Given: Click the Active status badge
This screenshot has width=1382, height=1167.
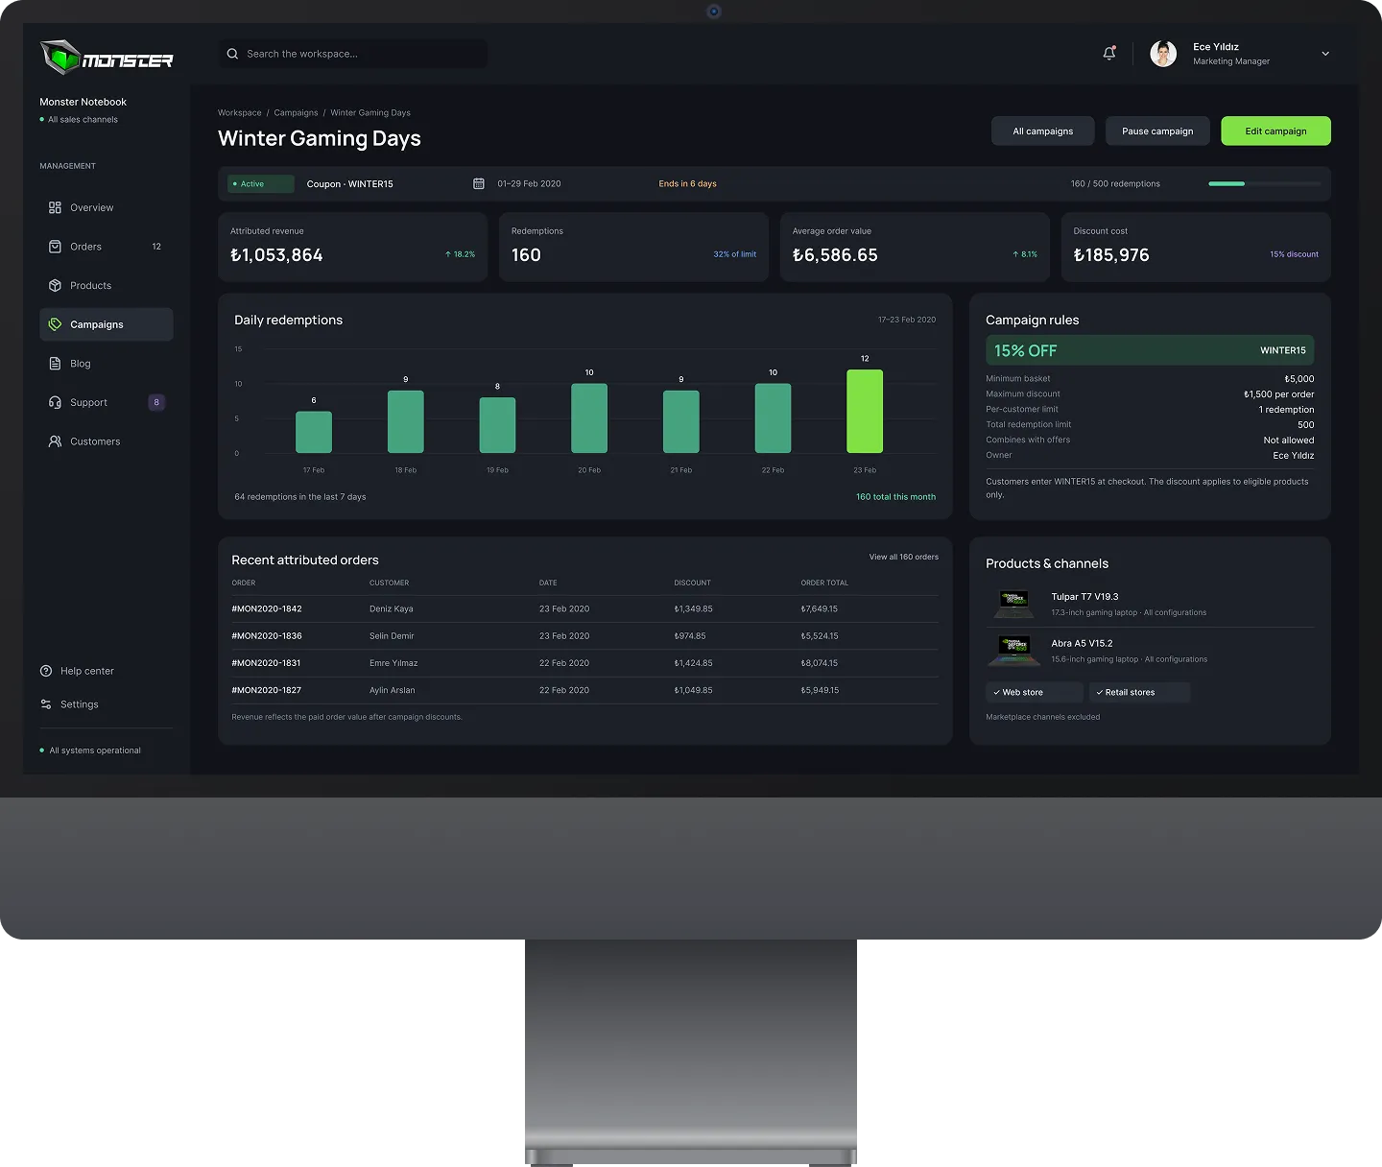Looking at the screenshot, I should (x=261, y=183).
